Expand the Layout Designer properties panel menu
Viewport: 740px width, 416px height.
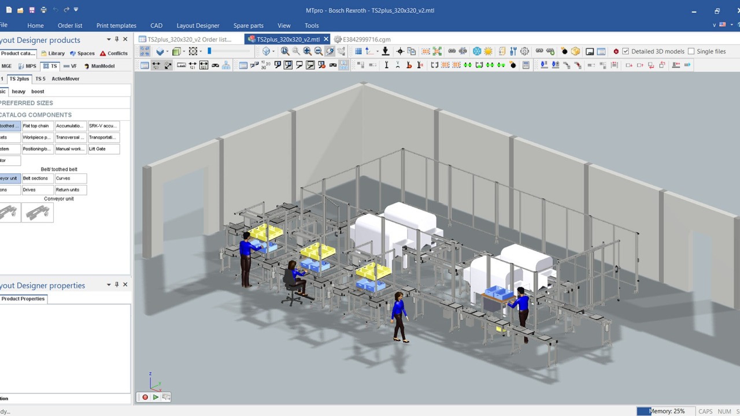[109, 285]
